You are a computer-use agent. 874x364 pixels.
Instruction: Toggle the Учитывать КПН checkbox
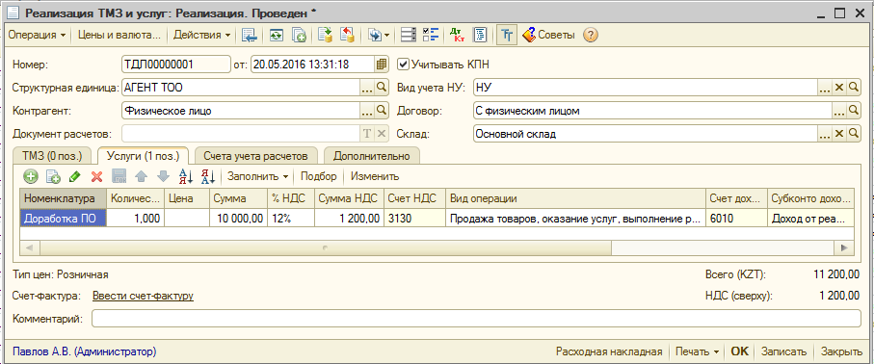(x=403, y=65)
